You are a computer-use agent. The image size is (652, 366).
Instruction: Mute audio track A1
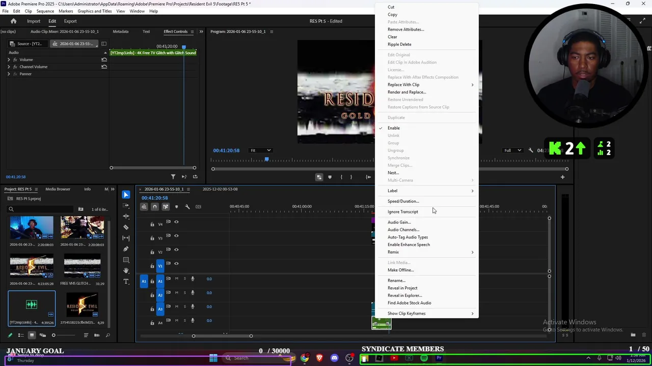tap(177, 279)
